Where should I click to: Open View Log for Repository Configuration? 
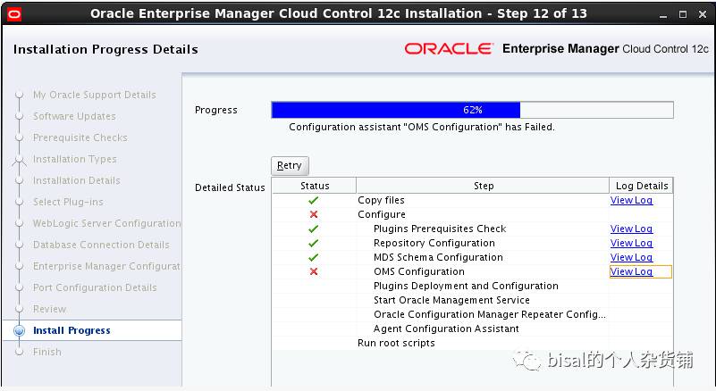coord(631,244)
